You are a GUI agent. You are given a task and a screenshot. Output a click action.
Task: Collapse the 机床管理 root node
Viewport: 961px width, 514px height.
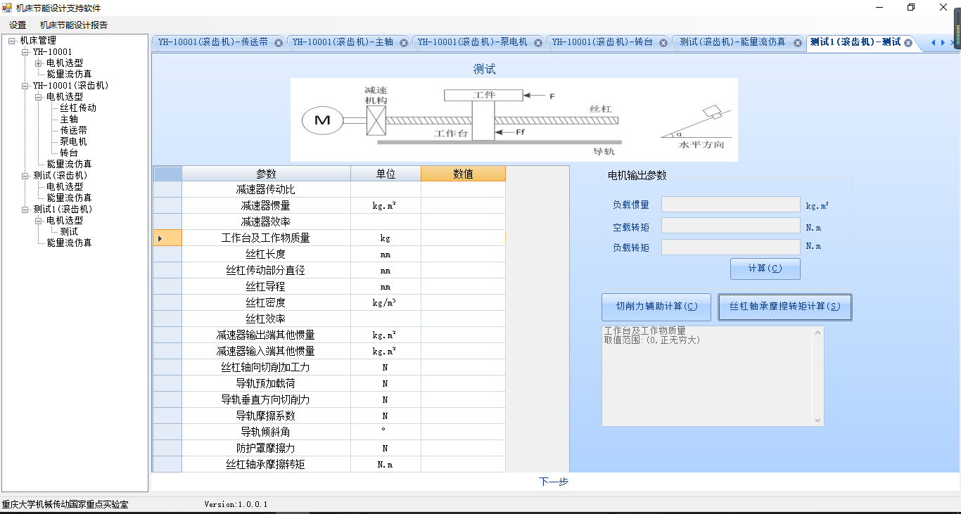tap(12, 41)
